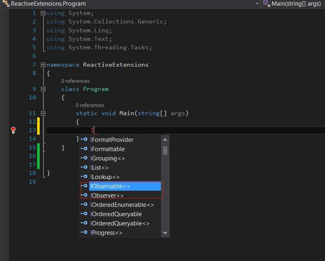Click the args parameter in Main signature
The image size is (325, 261).
tap(177, 113)
